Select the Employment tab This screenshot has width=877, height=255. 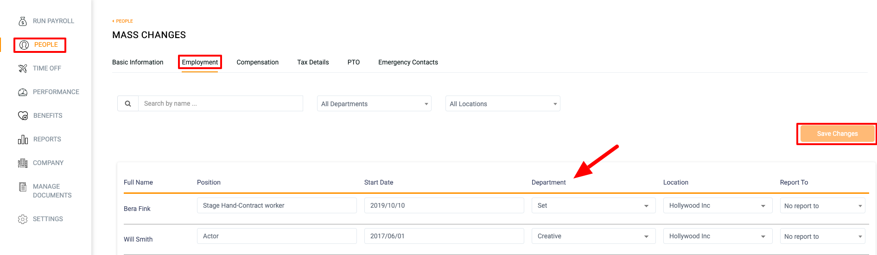[x=200, y=63]
